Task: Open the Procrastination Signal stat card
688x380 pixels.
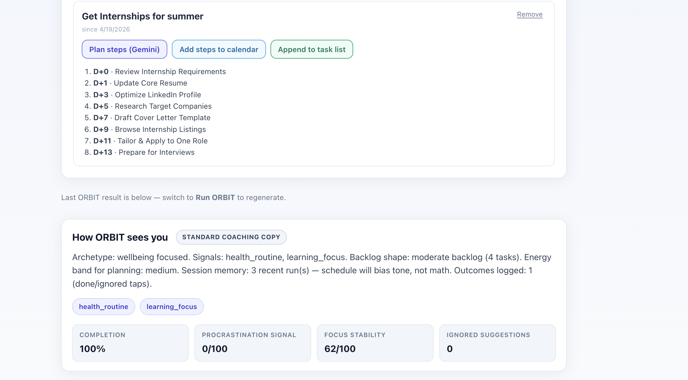Action: tap(252, 343)
